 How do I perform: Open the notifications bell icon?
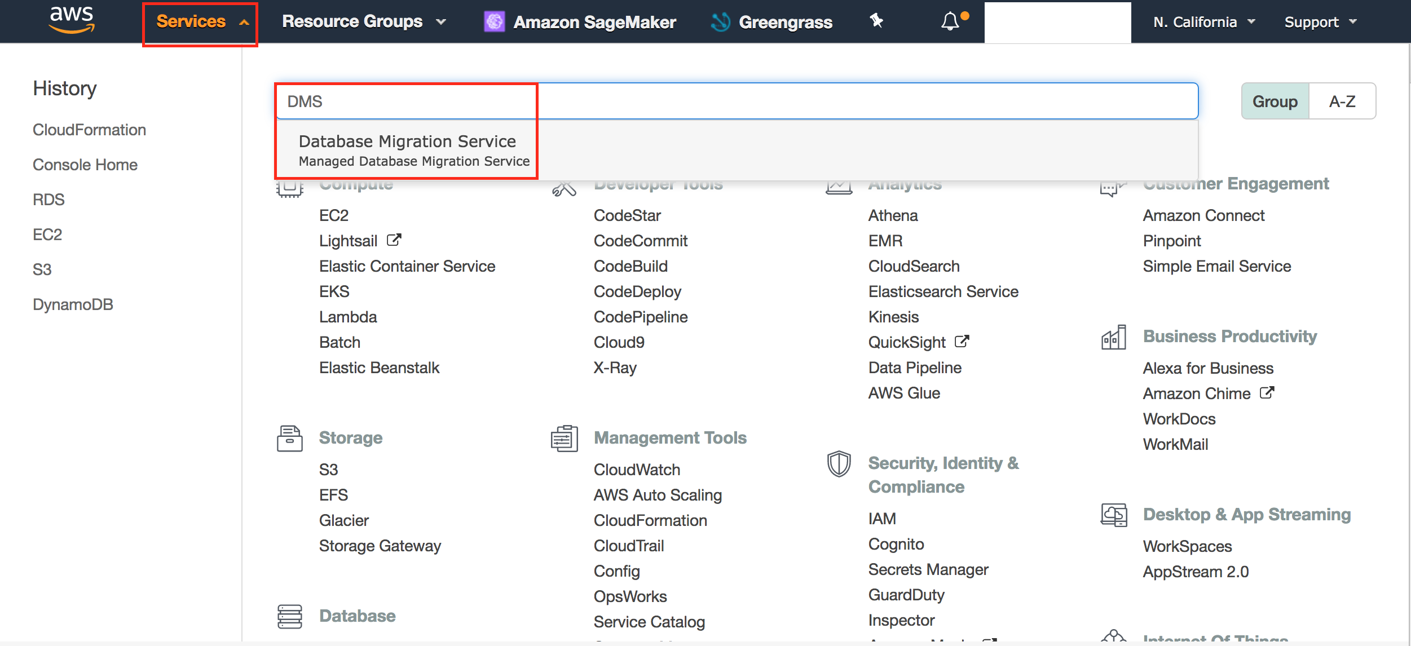pos(951,21)
